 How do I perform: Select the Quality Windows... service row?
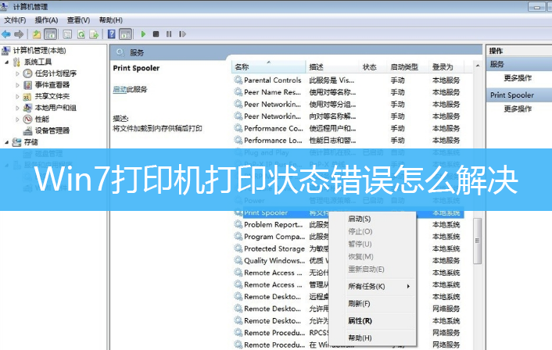281,261
